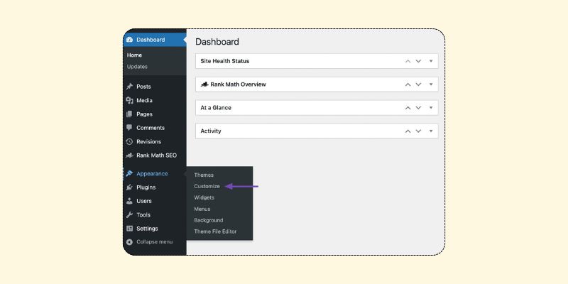Viewport: 568px width, 284px height.
Task: Move Rank Math Overview widget up
Action: tap(408, 84)
